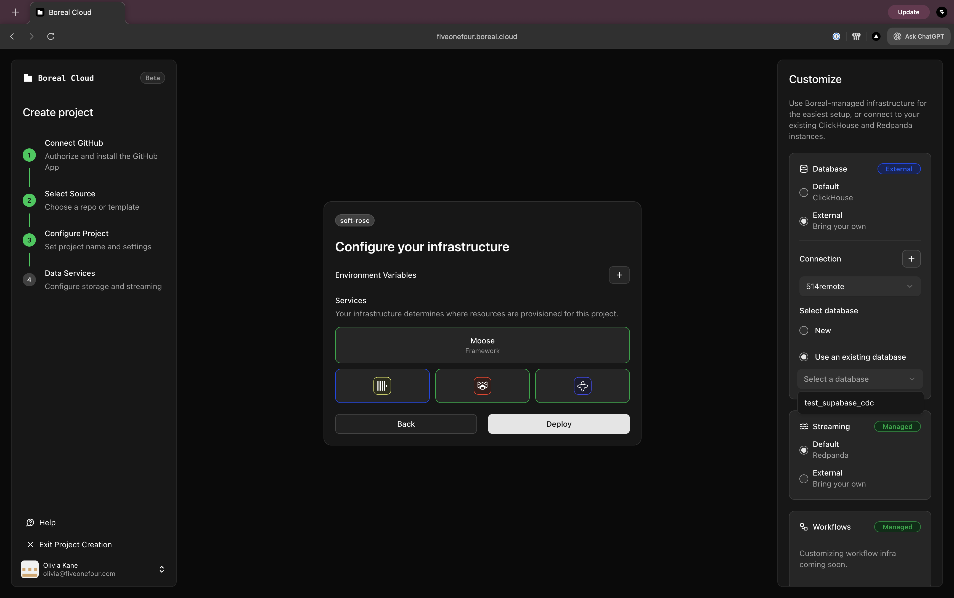
Task: Choose test_supabase_cdc from the database list
Action: 839,403
